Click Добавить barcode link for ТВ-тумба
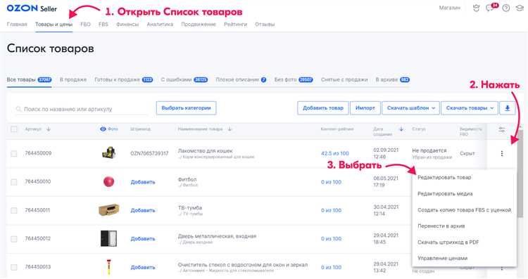This screenshot has height=279, width=528. point(143,210)
